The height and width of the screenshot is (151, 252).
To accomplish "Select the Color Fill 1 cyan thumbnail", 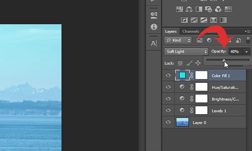I will (182, 75).
